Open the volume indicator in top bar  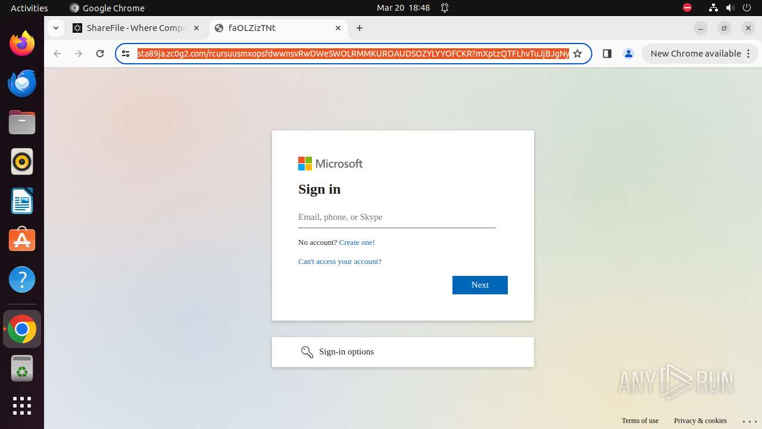[730, 8]
